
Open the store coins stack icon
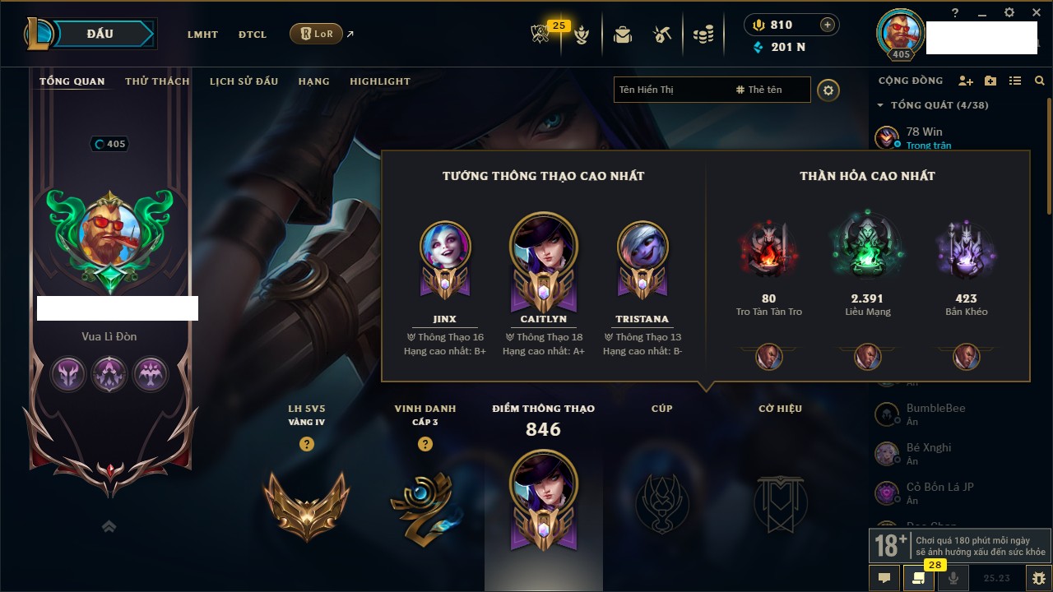tap(703, 35)
